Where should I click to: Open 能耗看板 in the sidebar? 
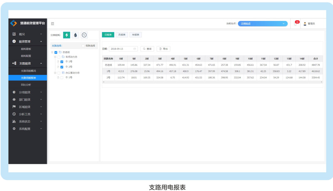26,49
